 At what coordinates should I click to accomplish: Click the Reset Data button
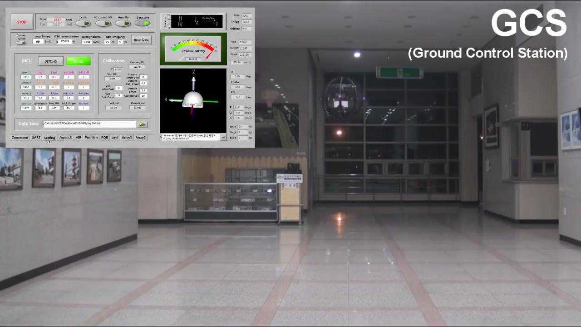coord(141,40)
